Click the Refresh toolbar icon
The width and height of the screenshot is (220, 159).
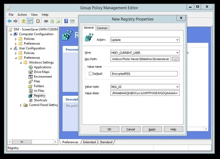pyautogui.click(x=52, y=21)
